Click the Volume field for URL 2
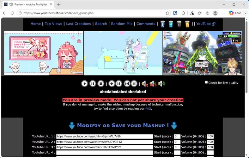This screenshot has height=158, width=249. click(210, 142)
